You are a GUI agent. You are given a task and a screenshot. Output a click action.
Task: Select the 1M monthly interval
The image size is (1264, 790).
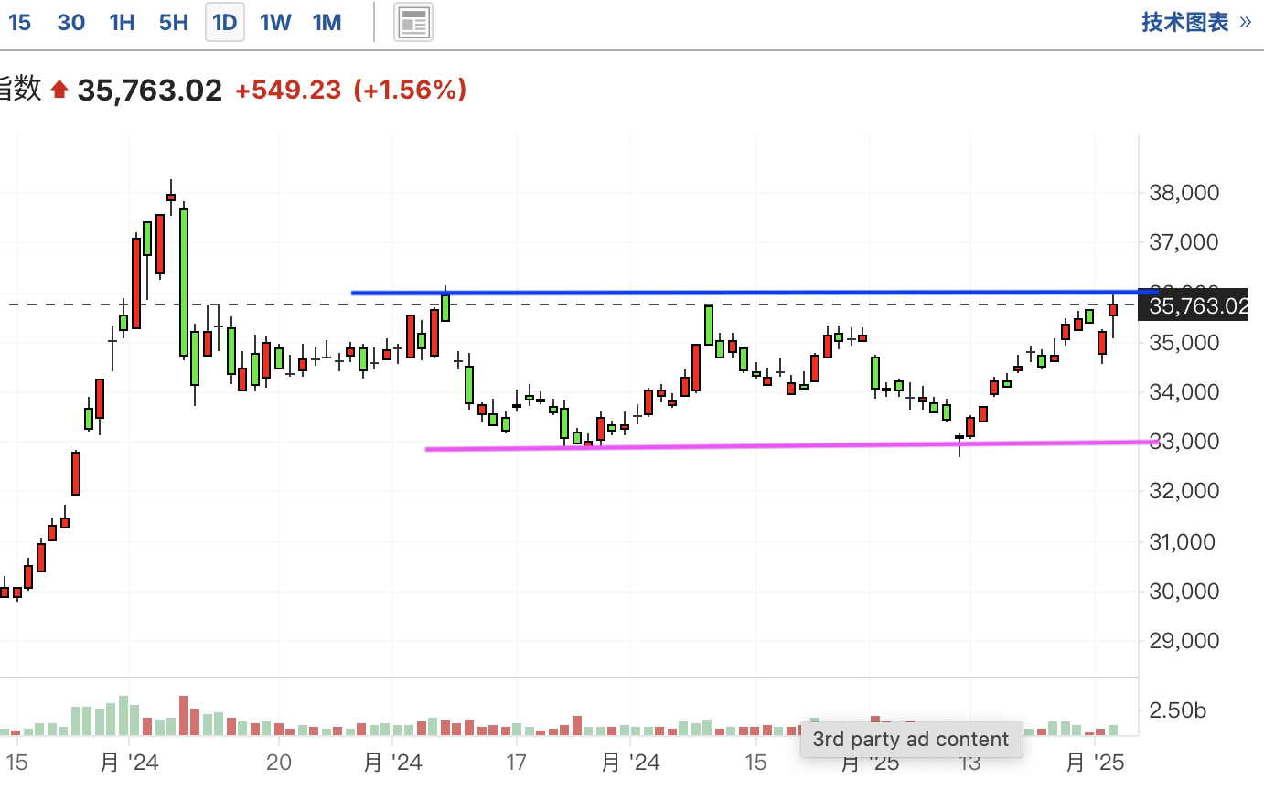pyautogui.click(x=327, y=22)
